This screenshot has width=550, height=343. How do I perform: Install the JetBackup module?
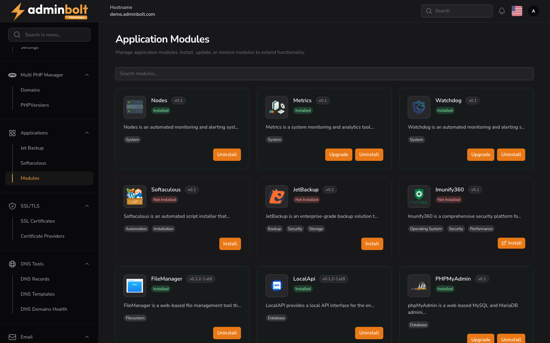point(372,244)
